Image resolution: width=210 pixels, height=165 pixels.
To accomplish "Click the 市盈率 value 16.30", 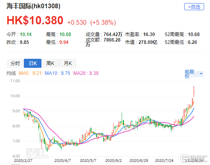I will point(149,34).
